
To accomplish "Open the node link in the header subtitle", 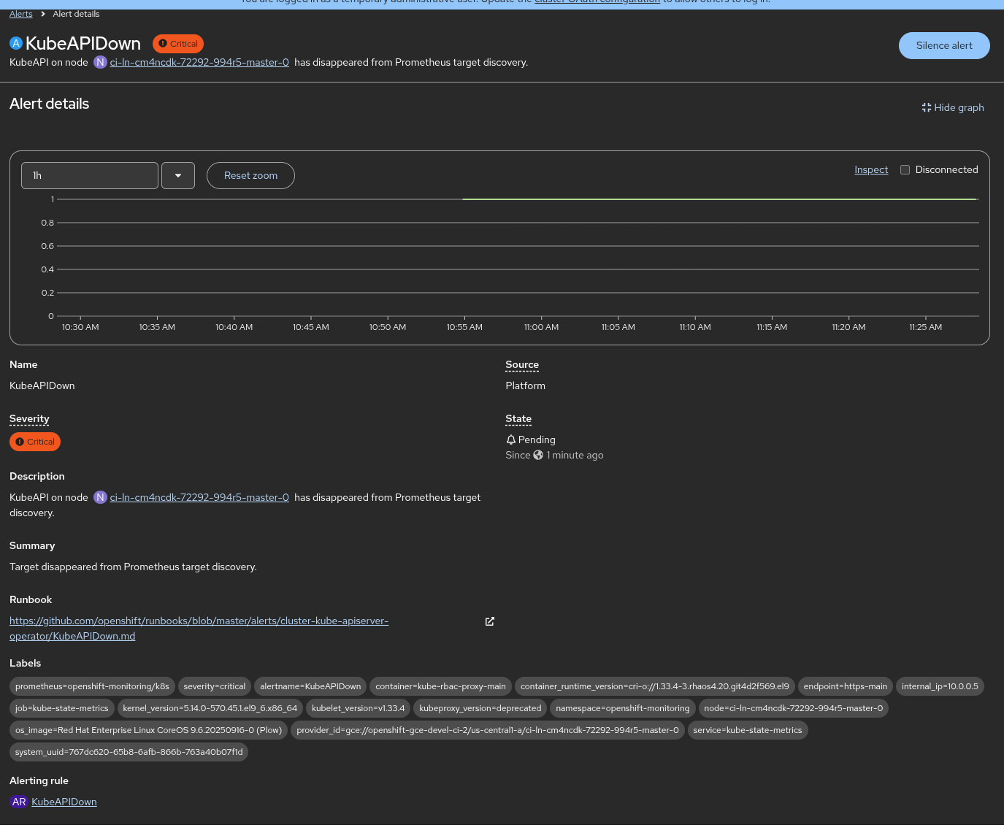I will (x=199, y=62).
